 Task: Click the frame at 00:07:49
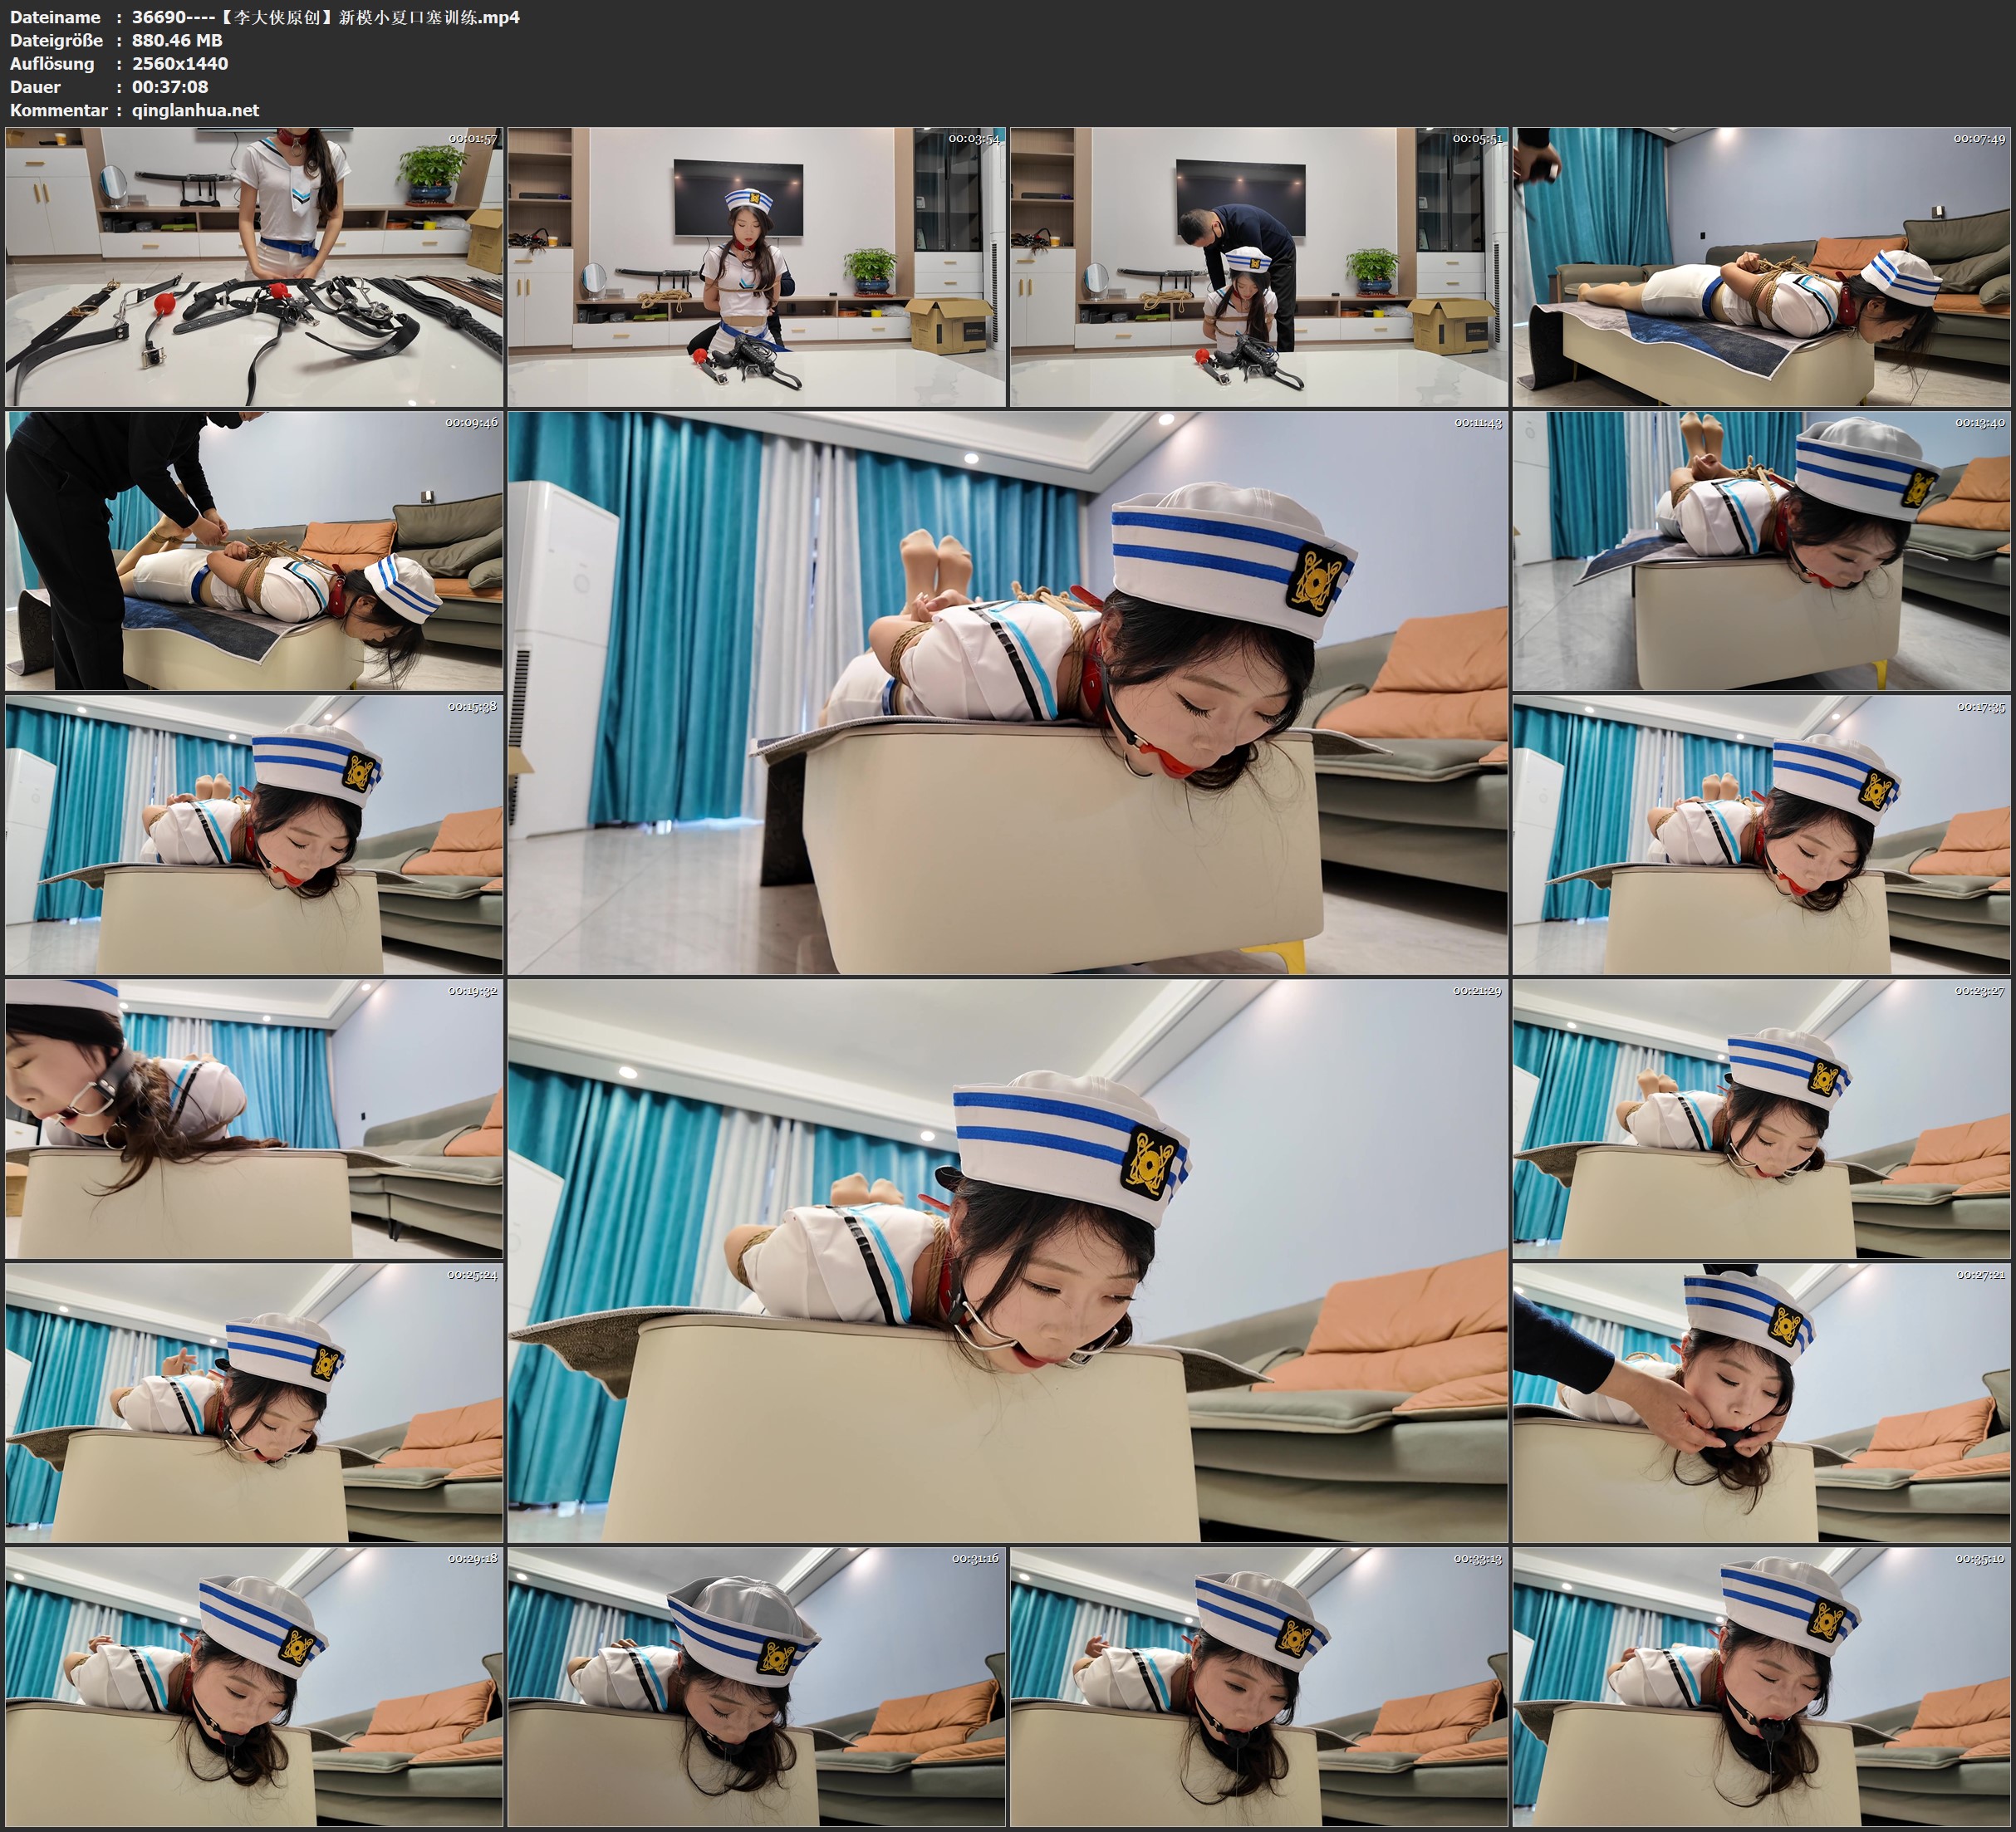click(x=1761, y=266)
